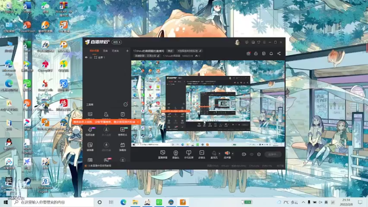
Task: Open the 手机投屏 phone casting source
Action: [189, 153]
